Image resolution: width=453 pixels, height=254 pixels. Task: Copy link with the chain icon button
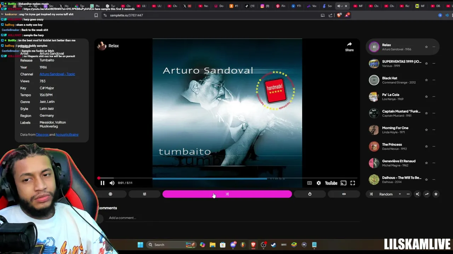[344, 194]
